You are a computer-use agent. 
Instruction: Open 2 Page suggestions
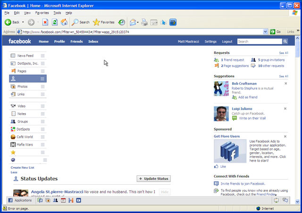(235, 66)
